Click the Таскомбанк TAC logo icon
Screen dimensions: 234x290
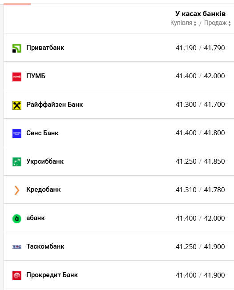[17, 247]
